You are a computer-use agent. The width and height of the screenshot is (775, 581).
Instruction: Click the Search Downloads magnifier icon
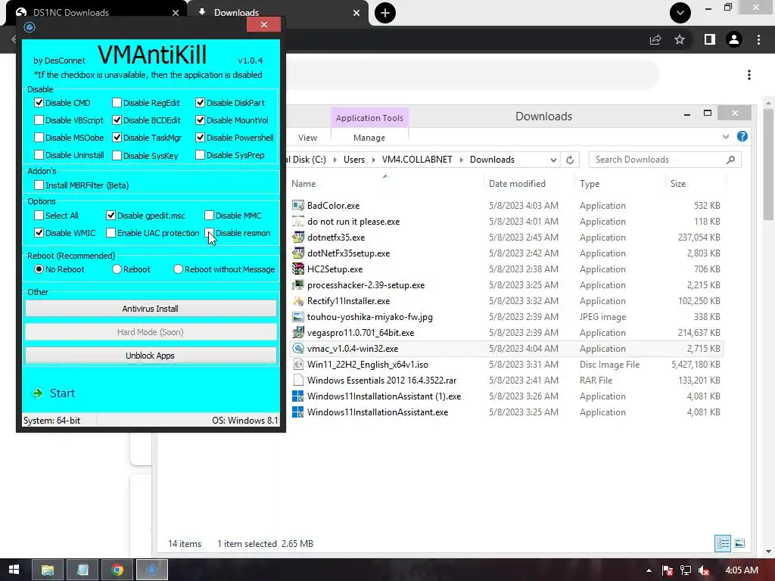730,160
